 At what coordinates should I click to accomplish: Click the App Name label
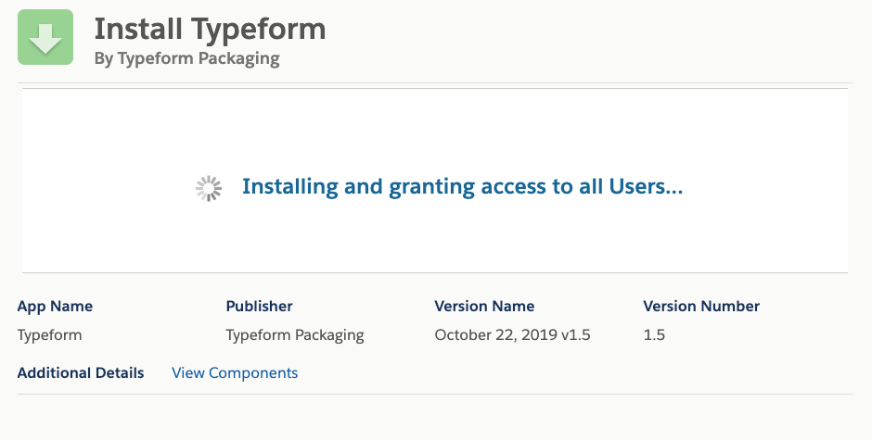(55, 306)
